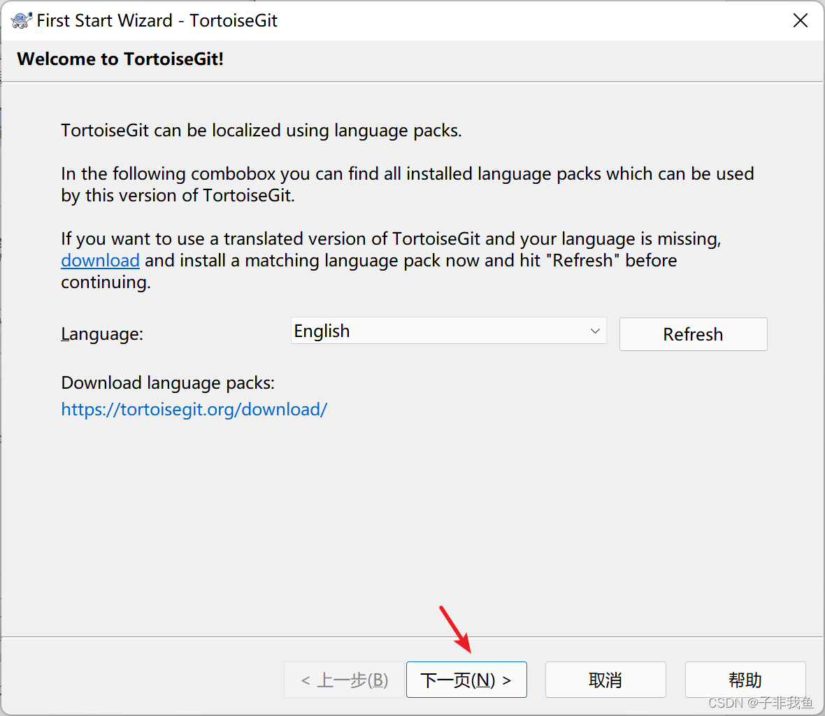This screenshot has width=825, height=716.
Task: Click the 取消 cancel button
Action: tap(605, 680)
